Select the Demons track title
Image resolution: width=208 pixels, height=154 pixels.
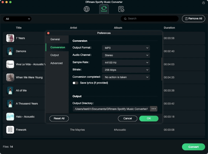[21, 51]
